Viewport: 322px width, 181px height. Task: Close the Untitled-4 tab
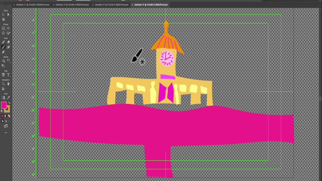pos(132,5)
